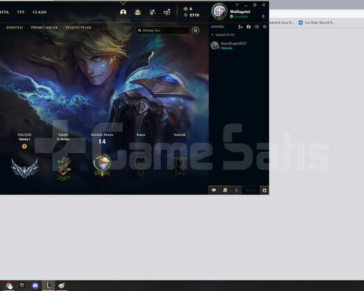This screenshot has height=291, width=364.
Task: Click the summoner avatar of Wallisgetal
Action: tap(219, 11)
